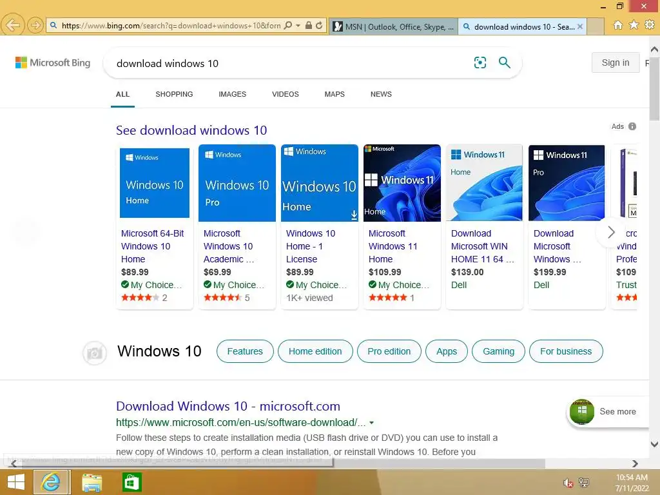Open Windows 10 Home download license image
The width and height of the screenshot is (660, 495).
pyautogui.click(x=320, y=183)
